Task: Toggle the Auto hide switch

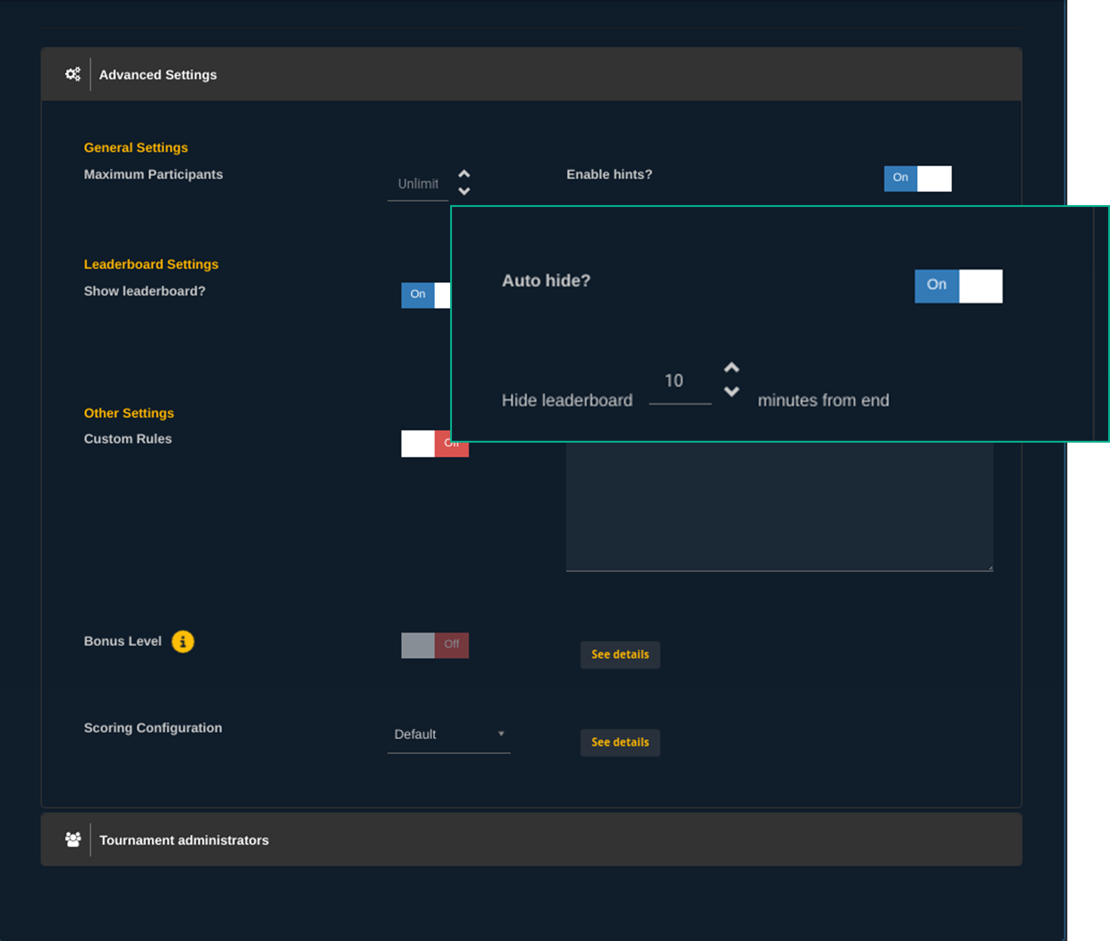Action: 958,286
